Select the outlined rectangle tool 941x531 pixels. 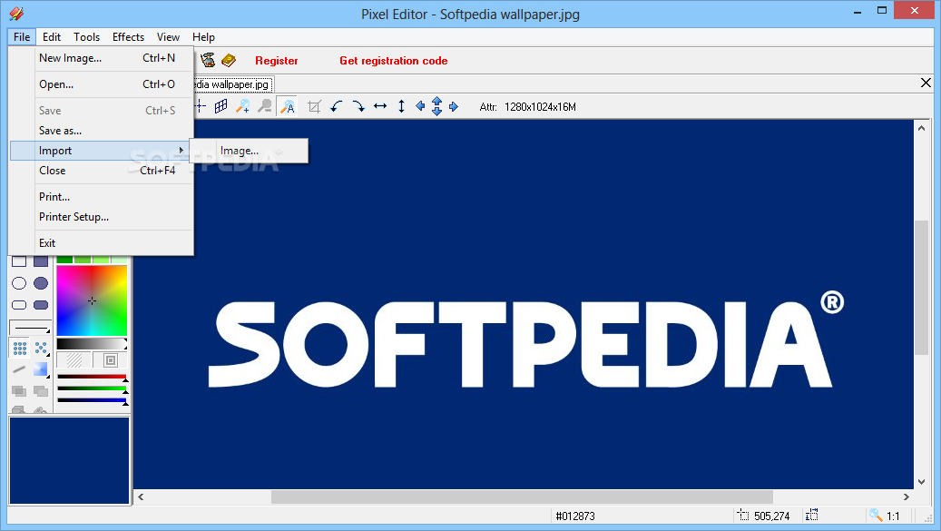(19, 261)
